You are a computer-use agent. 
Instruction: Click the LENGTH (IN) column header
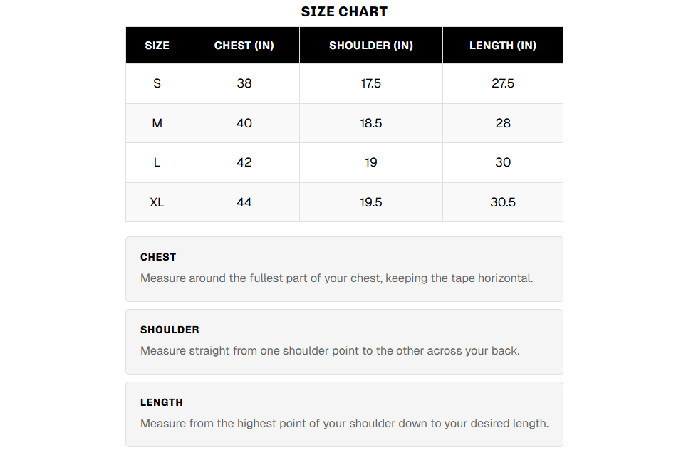(502, 46)
